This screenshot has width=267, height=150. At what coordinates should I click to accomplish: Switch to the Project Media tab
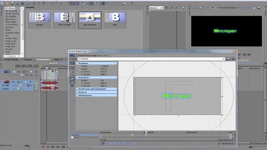[x=11, y=59]
